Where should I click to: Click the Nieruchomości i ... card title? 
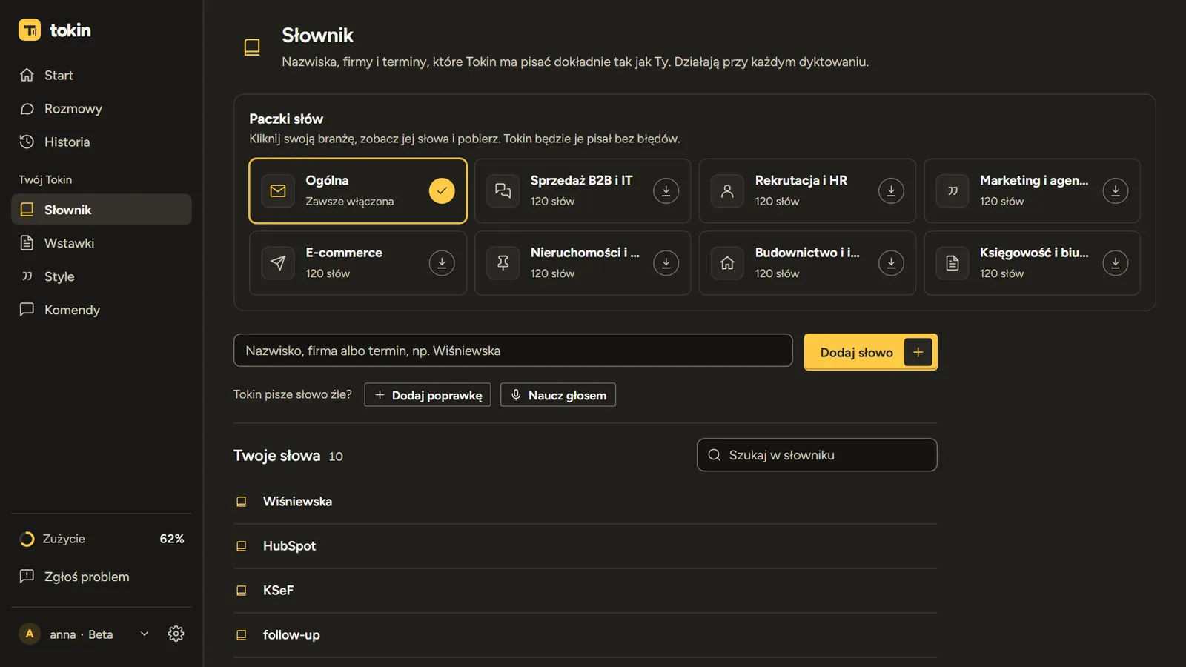pos(585,253)
